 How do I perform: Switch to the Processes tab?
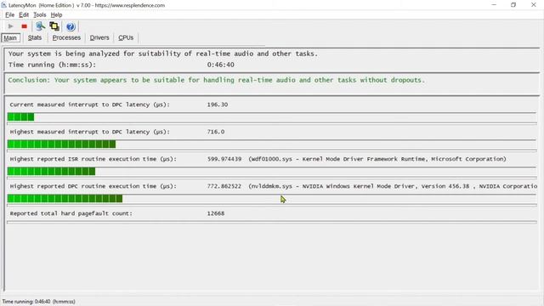click(x=66, y=37)
